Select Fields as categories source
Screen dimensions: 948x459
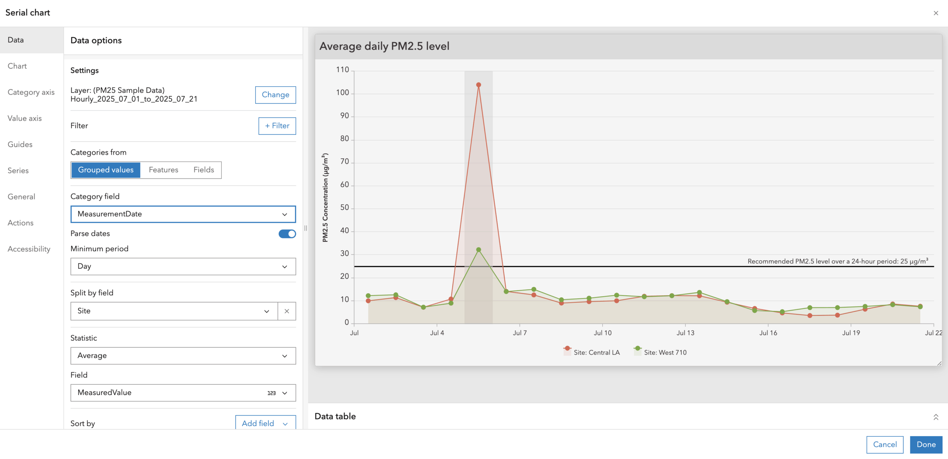pyautogui.click(x=203, y=170)
